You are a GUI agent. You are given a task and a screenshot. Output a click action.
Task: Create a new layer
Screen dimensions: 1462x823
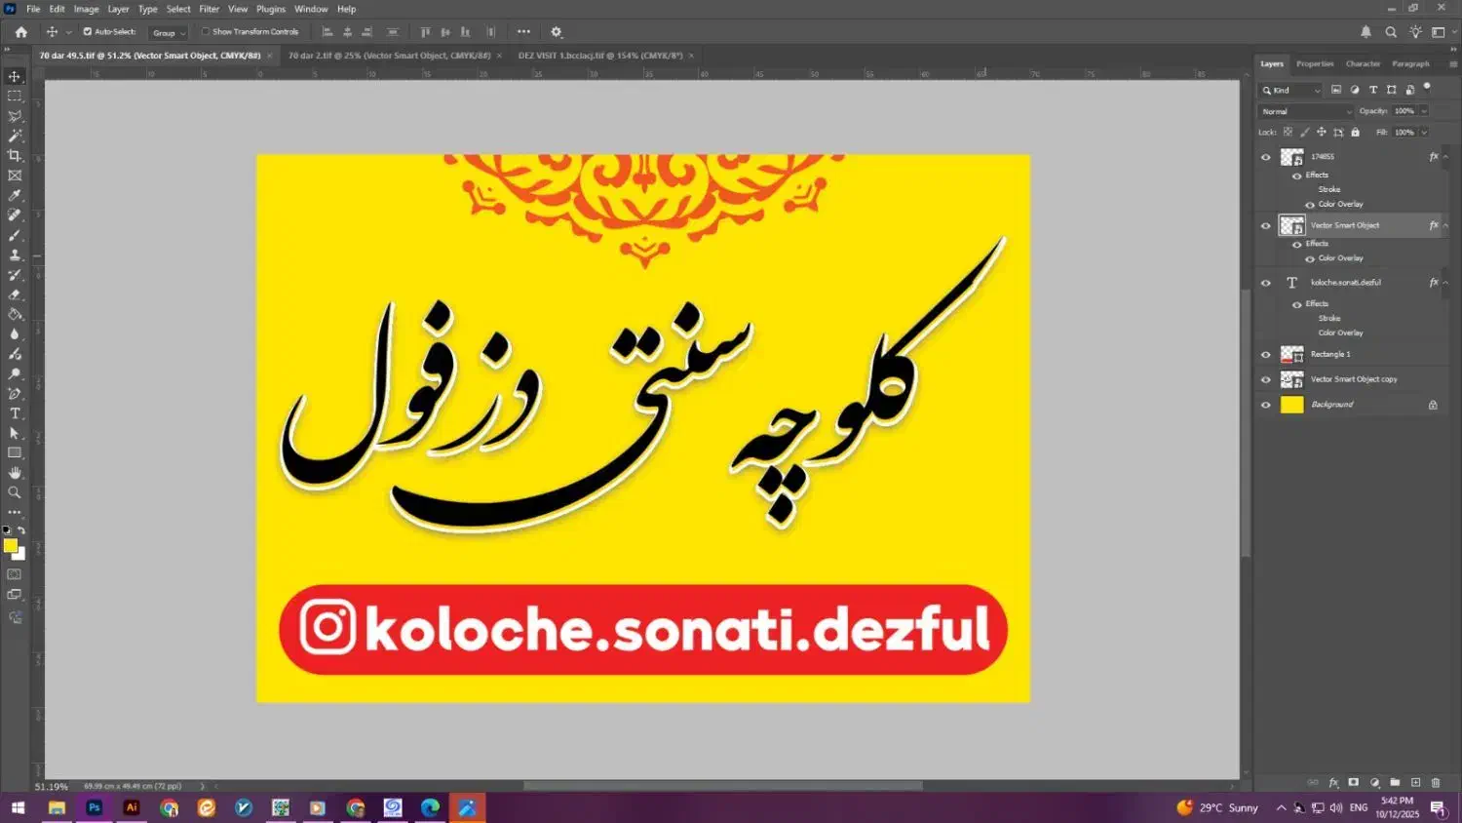1415,782
